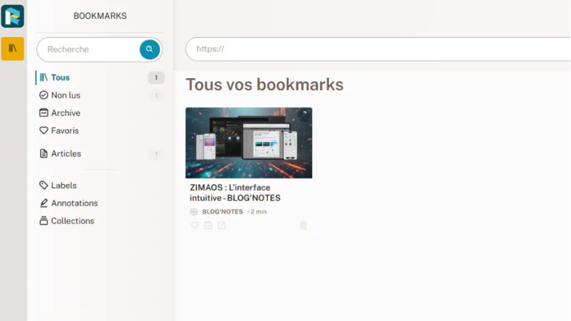Click the https:// URL input field
571x321 pixels.
click(x=376, y=49)
